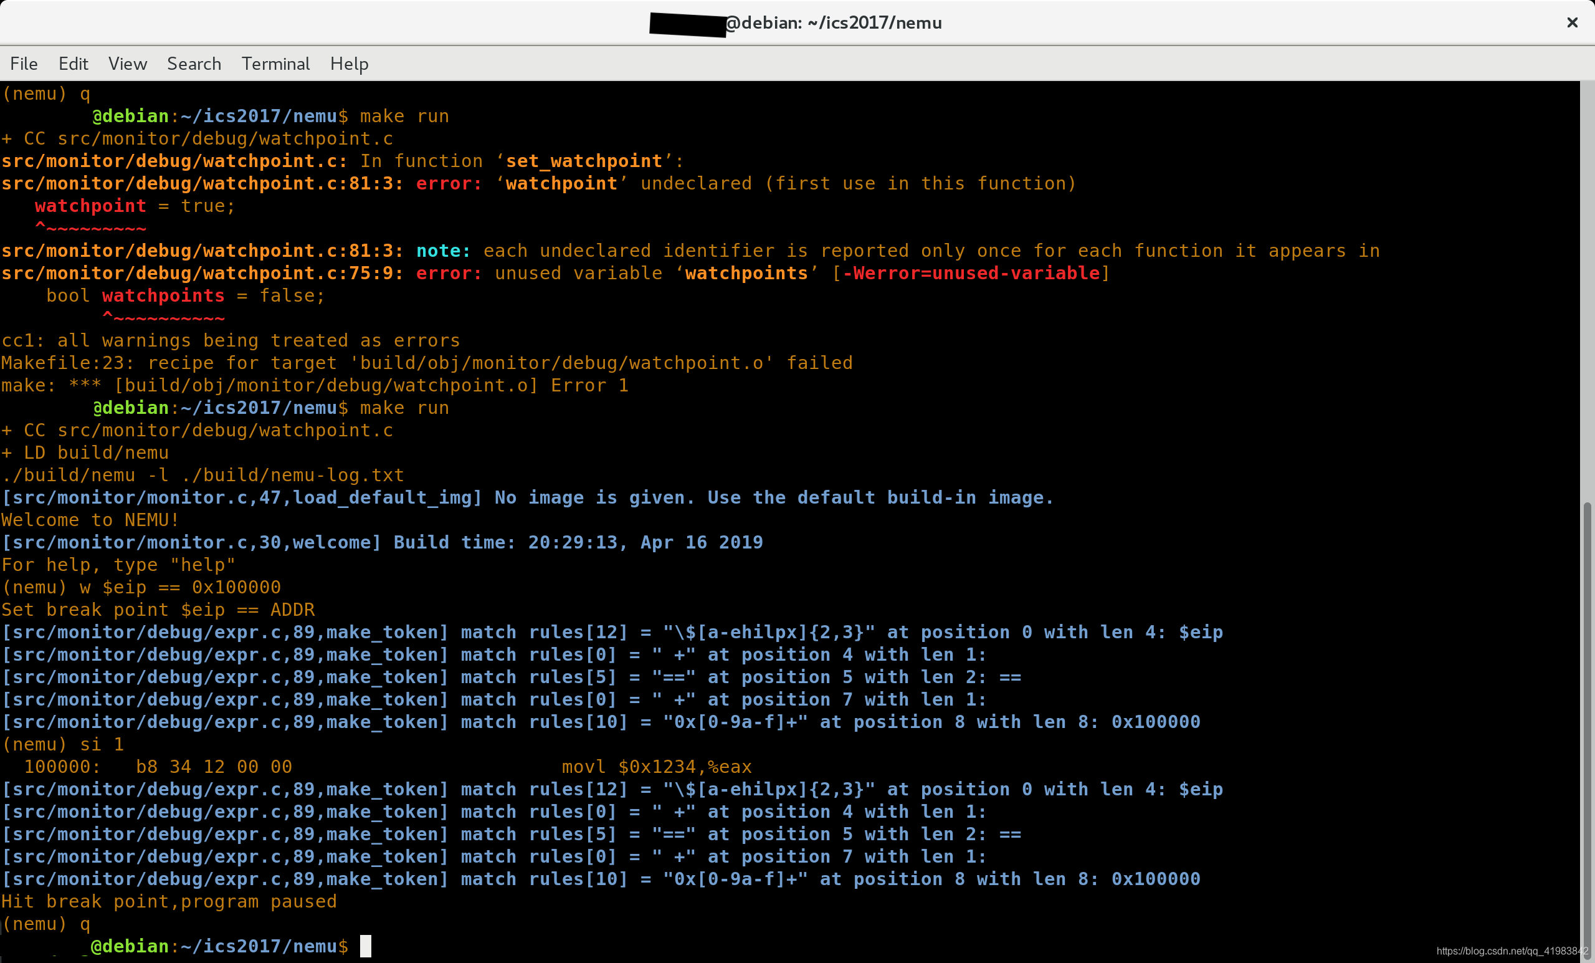The width and height of the screenshot is (1595, 963).
Task: Click the line './build/nemu -l ./build/nemu-log.txt'
Action: point(202,476)
